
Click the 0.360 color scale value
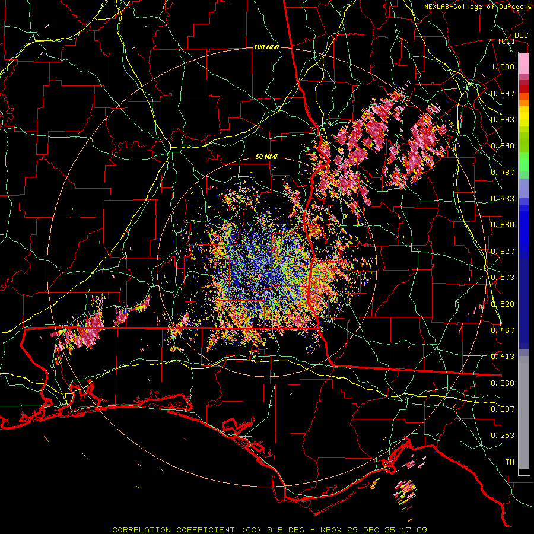coord(503,383)
